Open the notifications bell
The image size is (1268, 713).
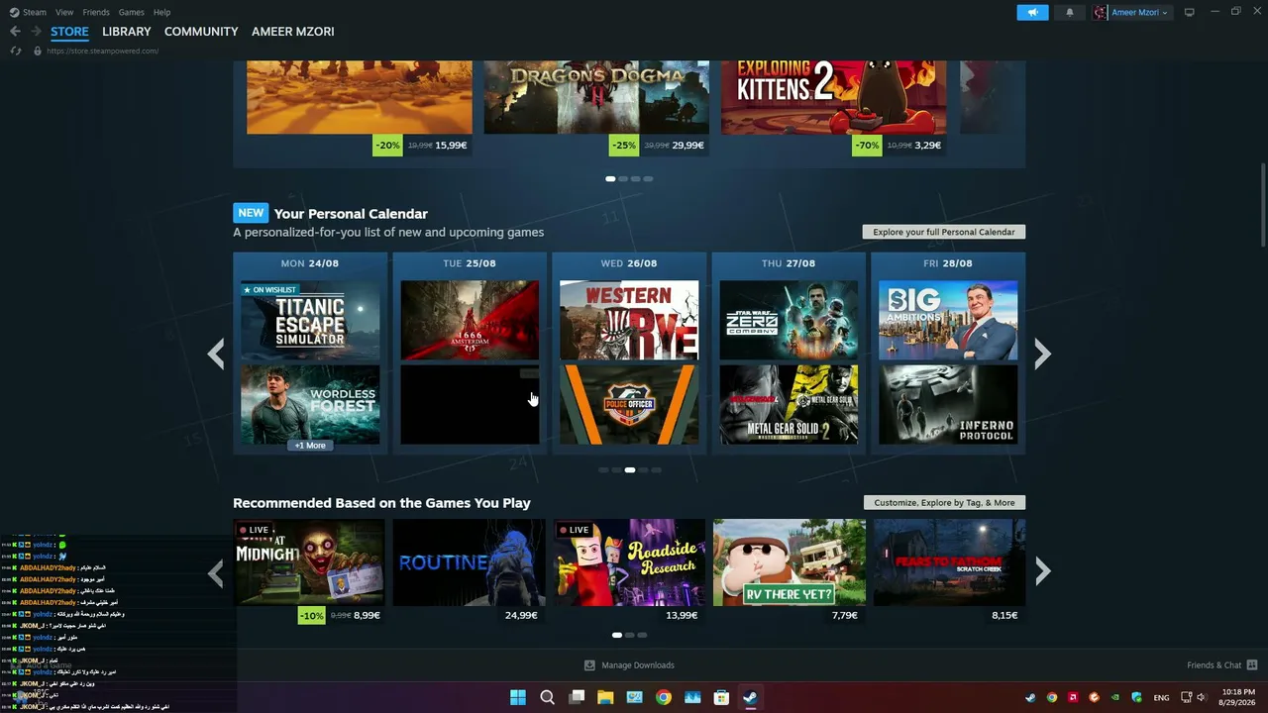(x=1069, y=12)
